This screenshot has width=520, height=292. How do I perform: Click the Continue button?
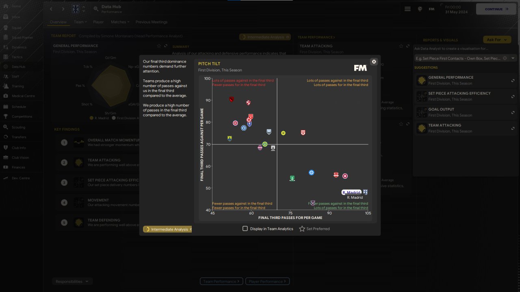click(x=496, y=9)
